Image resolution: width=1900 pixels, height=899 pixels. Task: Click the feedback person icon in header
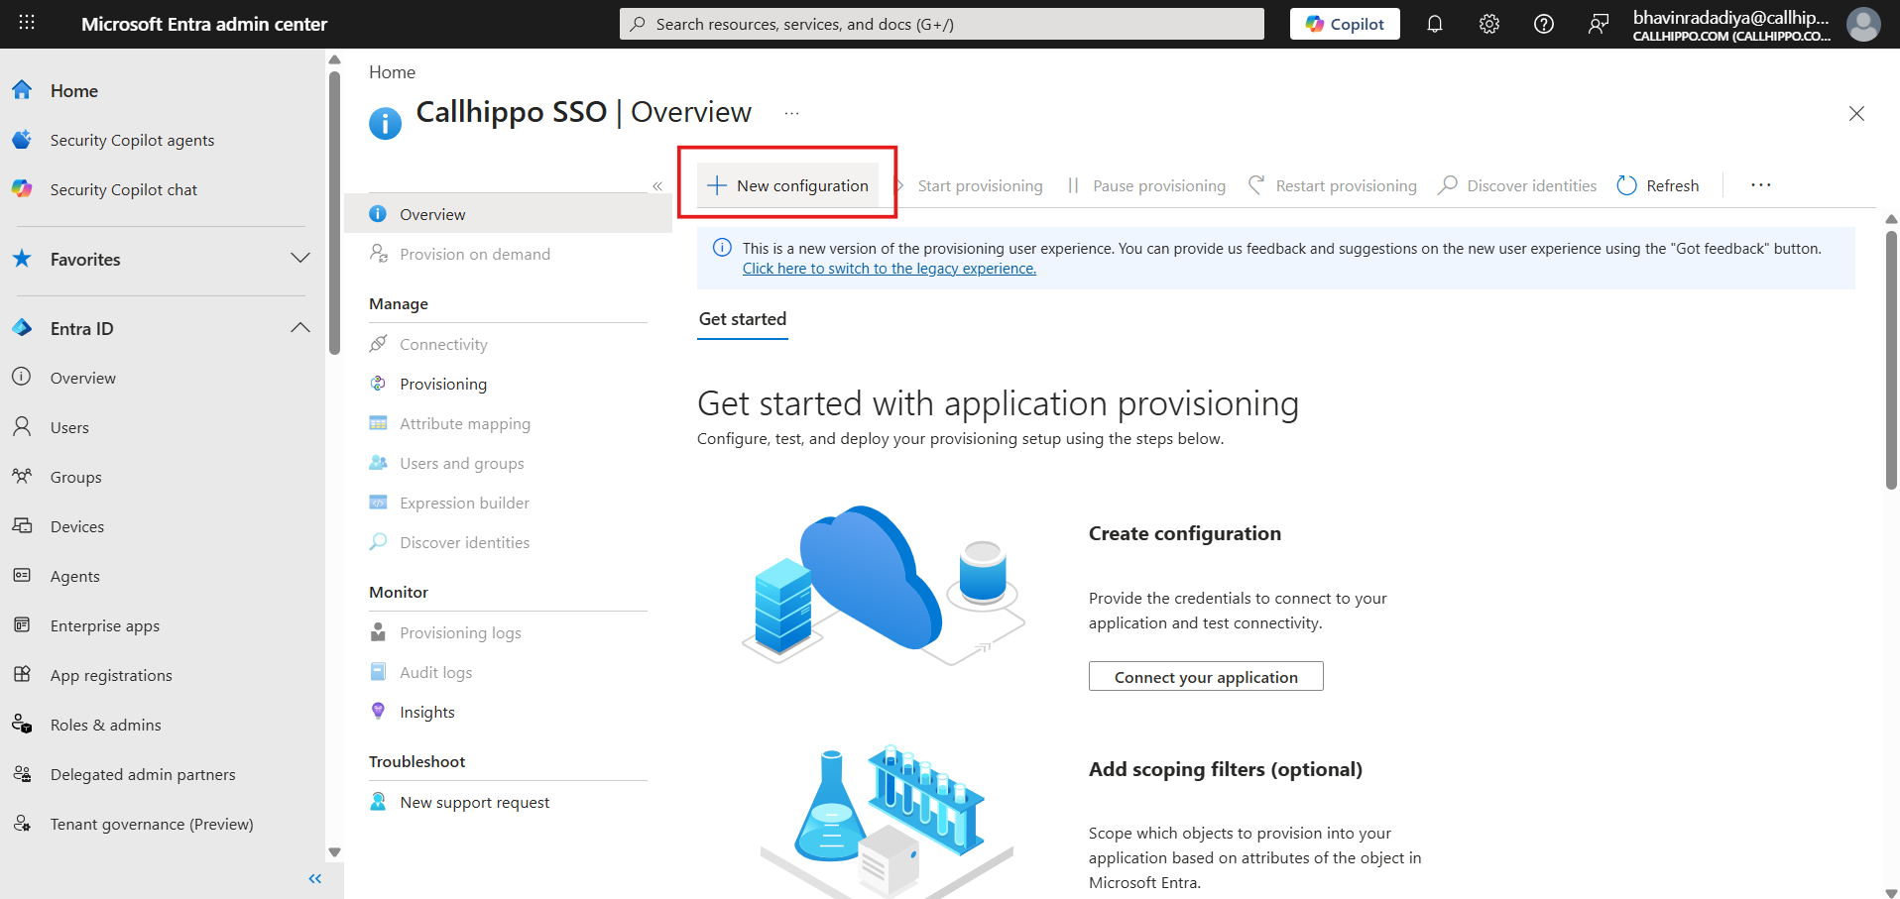pos(1598,24)
